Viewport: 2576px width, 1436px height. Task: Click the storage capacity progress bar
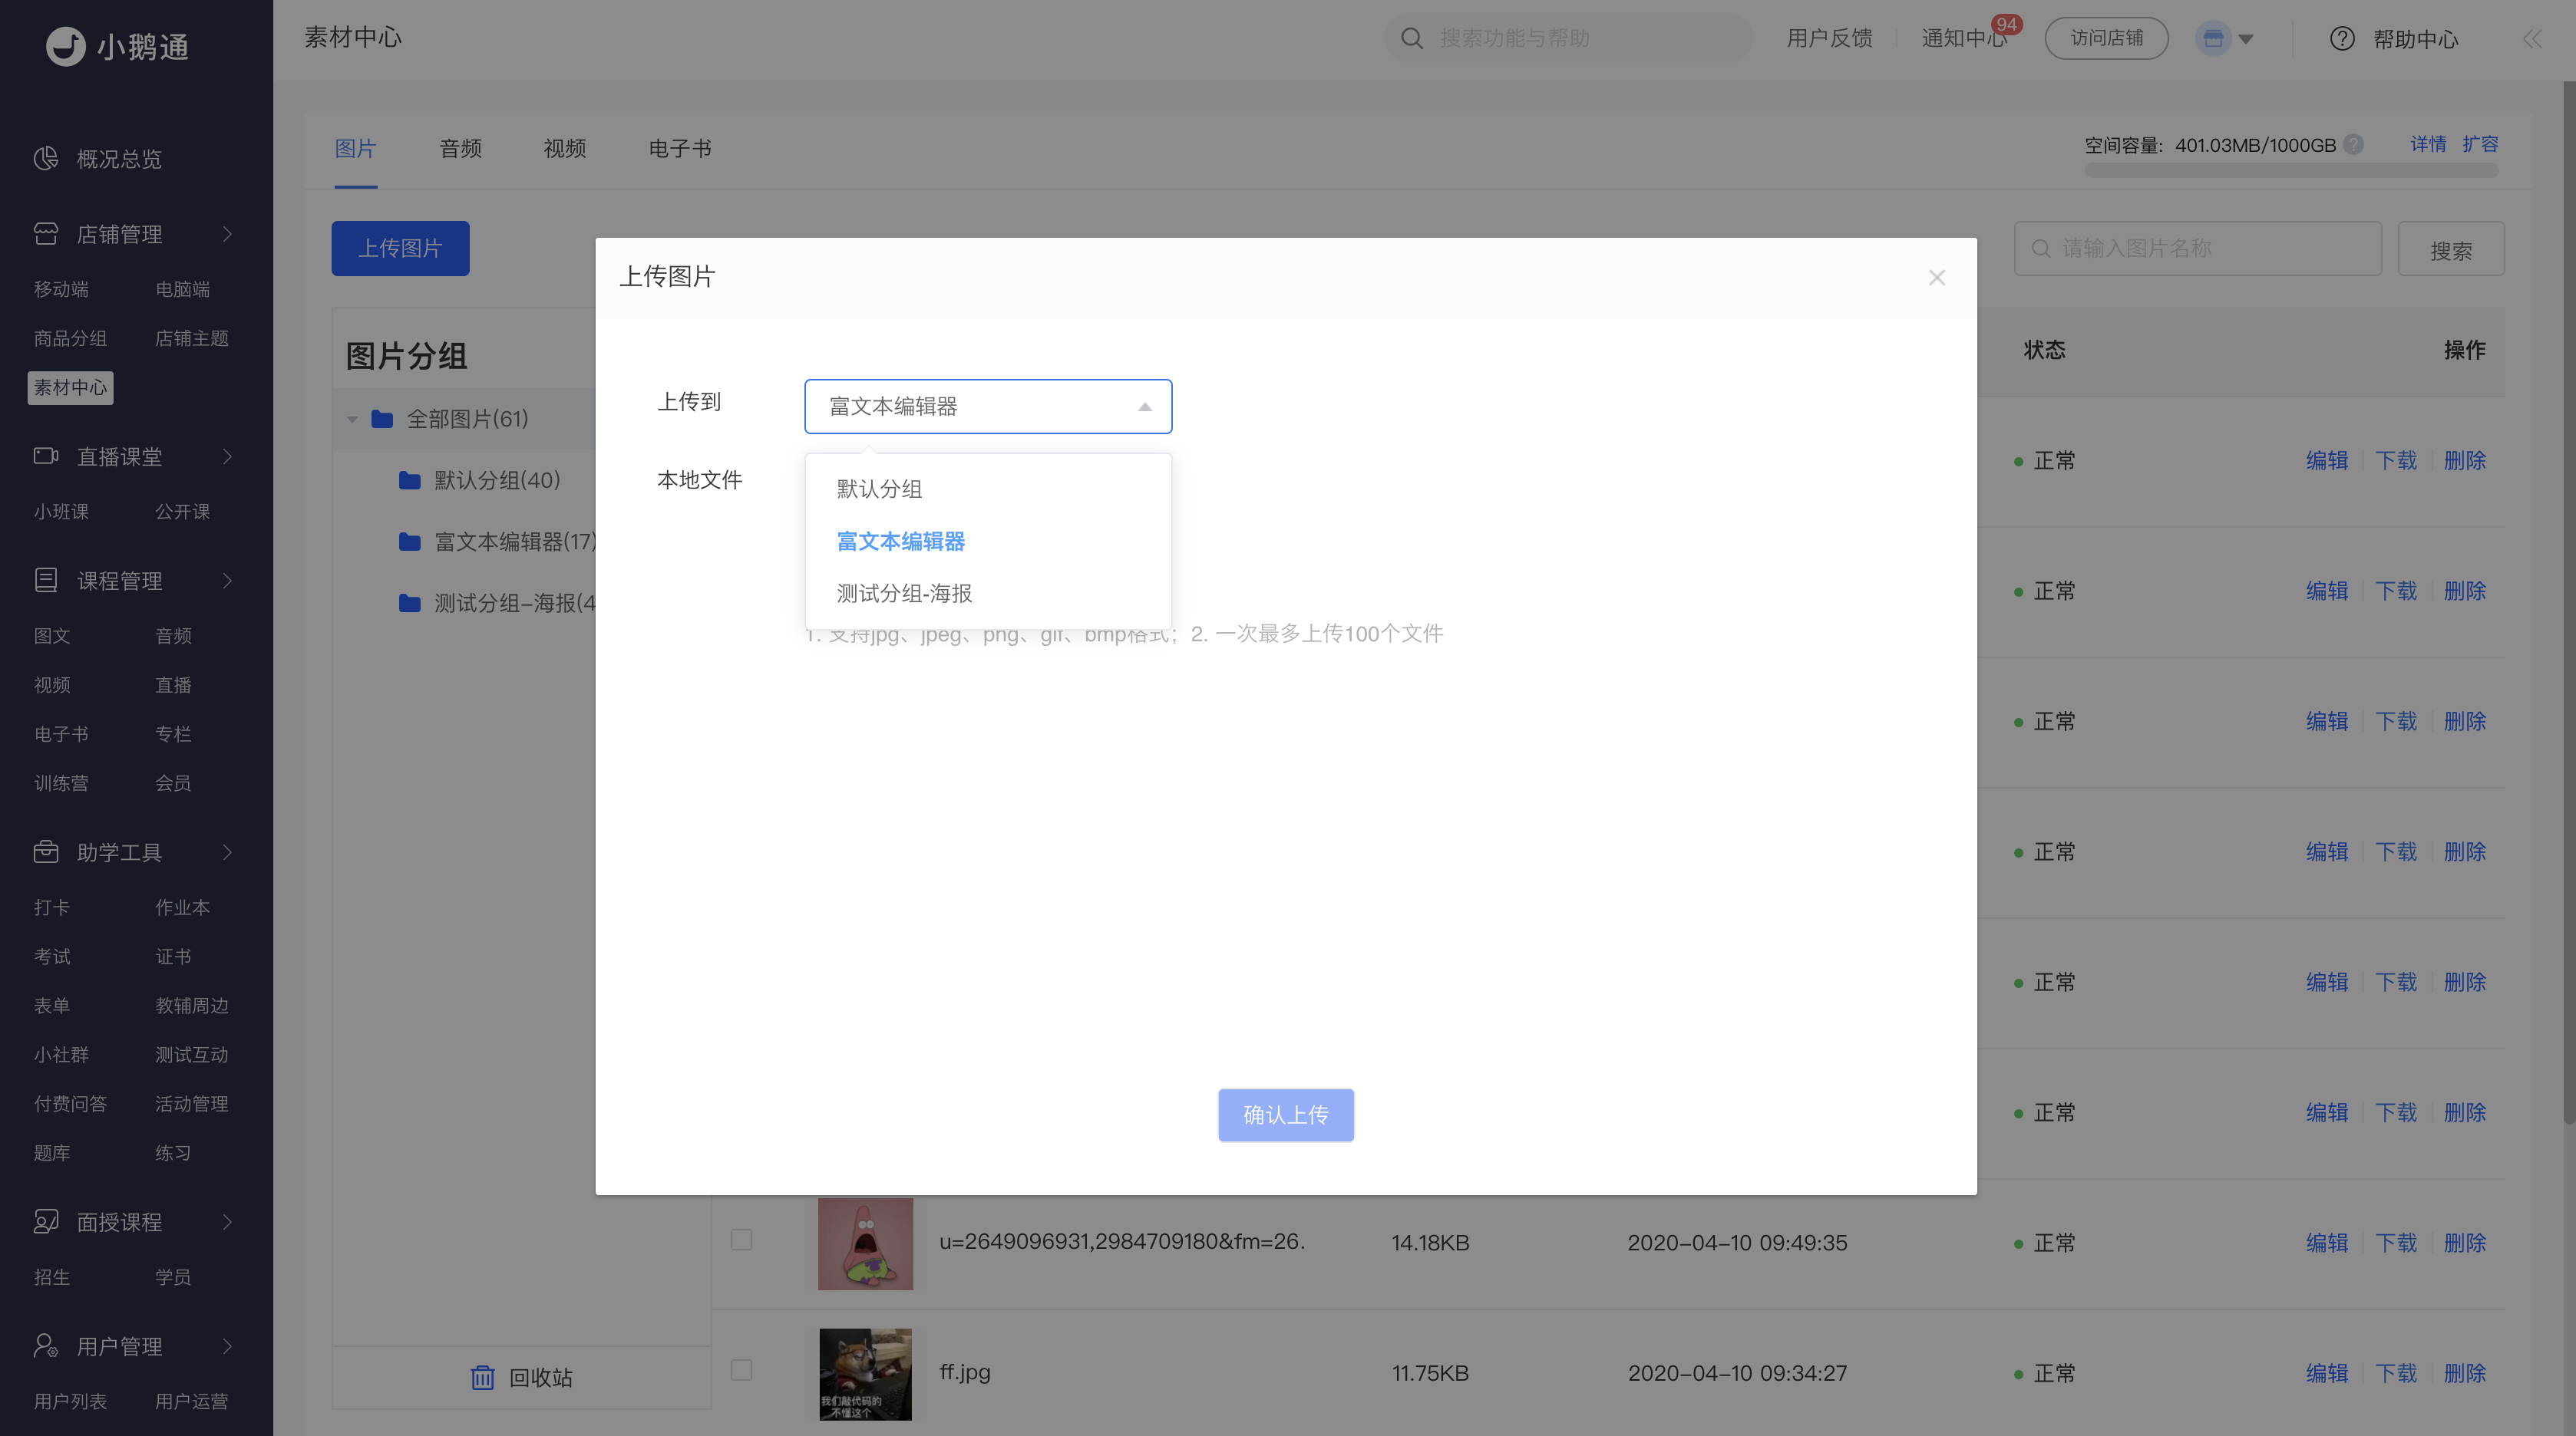coord(2291,171)
